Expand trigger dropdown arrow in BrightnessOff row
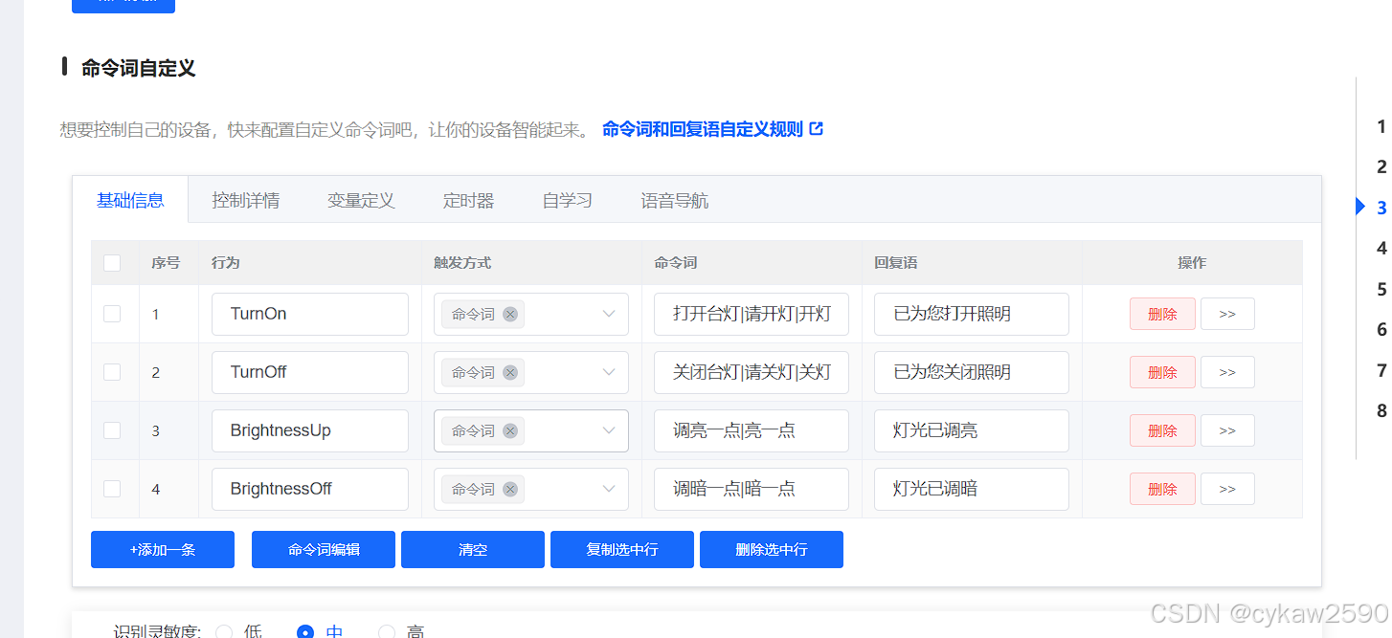This screenshot has width=1392, height=638. pos(609,489)
